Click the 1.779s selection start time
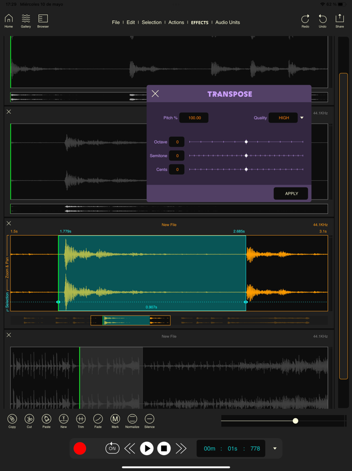352x471 pixels. pos(66,231)
